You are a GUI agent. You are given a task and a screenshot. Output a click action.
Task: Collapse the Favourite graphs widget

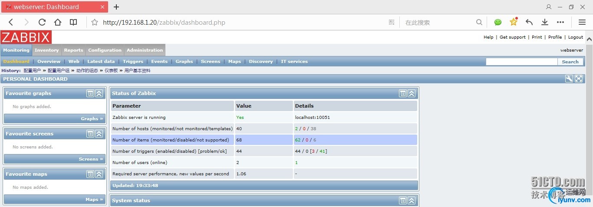click(x=99, y=93)
